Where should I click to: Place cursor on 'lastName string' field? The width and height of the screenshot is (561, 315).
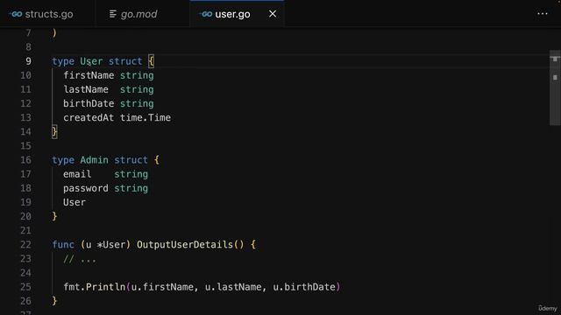coord(109,89)
